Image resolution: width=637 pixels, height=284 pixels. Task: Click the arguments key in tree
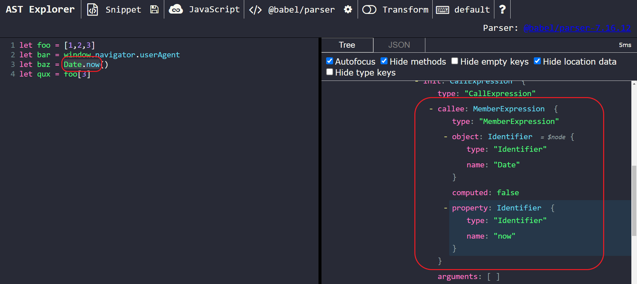457,277
